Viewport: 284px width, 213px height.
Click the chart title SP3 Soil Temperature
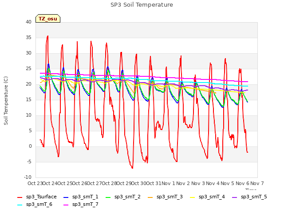(142, 5)
